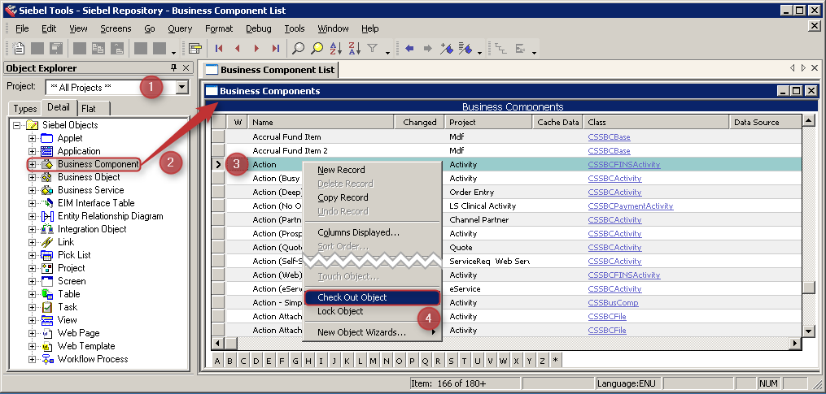This screenshot has height=394, width=826.
Task: Sort descending Z-A toolbar icon
Action: pyautogui.click(x=355, y=49)
